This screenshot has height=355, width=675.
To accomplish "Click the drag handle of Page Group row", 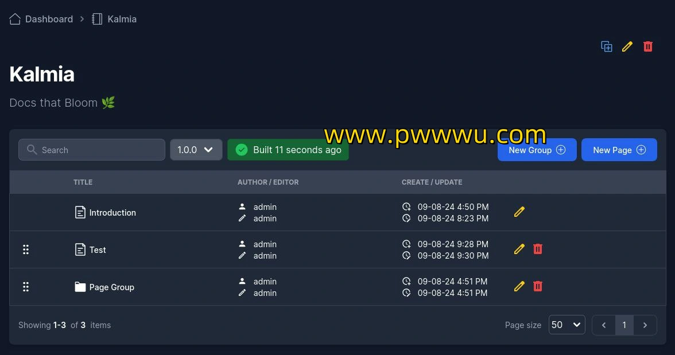I will (26, 287).
